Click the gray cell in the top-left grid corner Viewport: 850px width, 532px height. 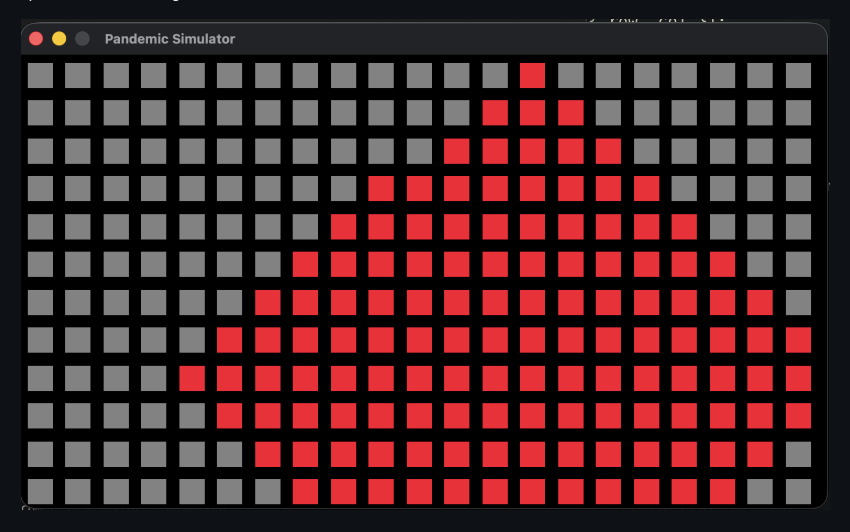(40, 75)
